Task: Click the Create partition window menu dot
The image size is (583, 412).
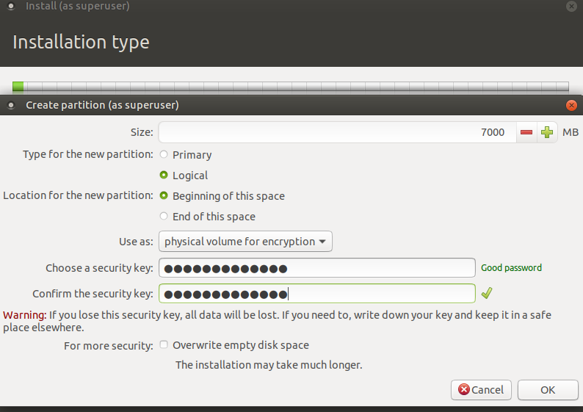Action: (11, 105)
